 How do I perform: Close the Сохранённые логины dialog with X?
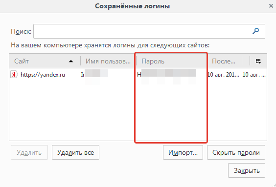(271, 6)
